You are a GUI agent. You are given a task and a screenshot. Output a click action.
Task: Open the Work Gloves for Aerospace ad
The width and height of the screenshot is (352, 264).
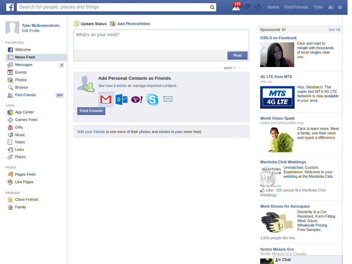pos(285,206)
